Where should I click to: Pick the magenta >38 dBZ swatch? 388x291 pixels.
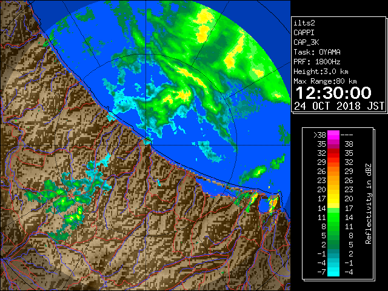(333, 135)
